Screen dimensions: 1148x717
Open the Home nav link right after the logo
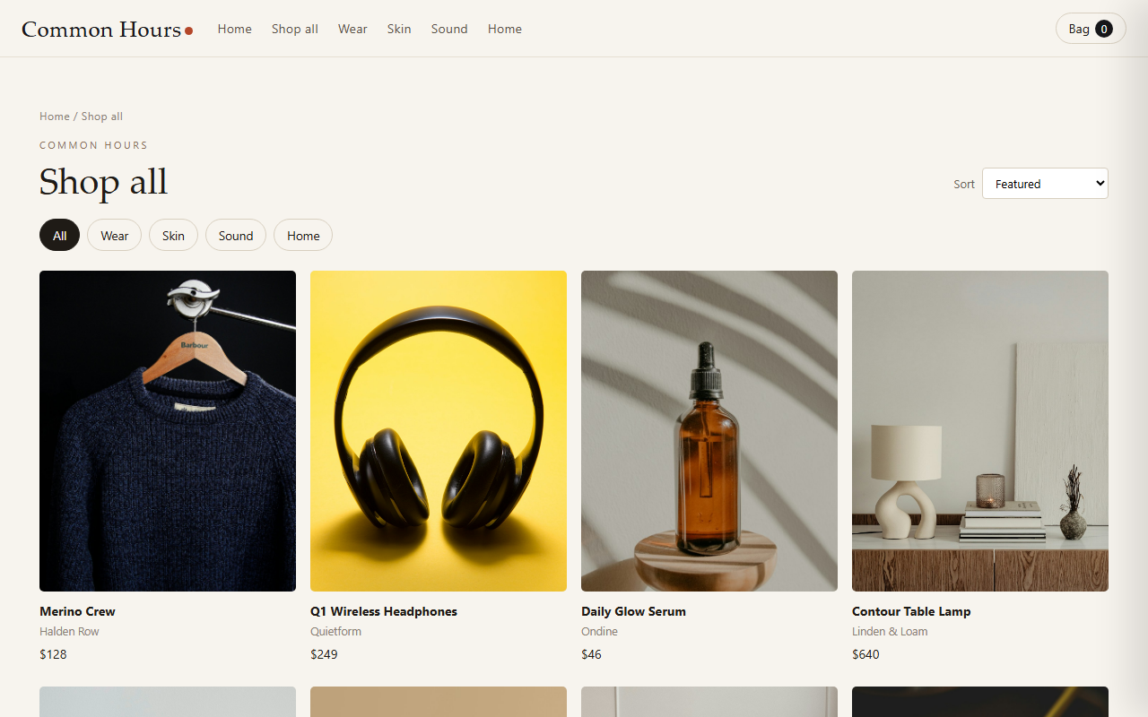235,29
